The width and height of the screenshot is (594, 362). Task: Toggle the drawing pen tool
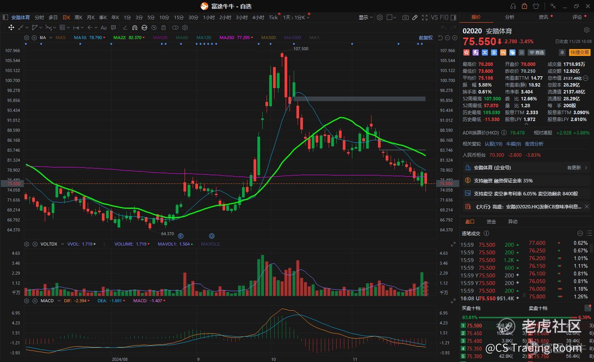(415, 17)
